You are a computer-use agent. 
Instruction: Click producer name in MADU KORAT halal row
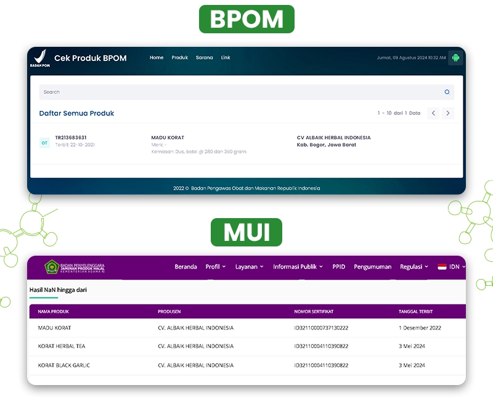point(195,328)
